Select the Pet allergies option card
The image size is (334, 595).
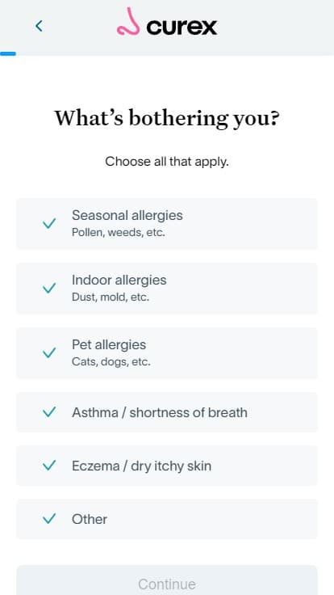(167, 353)
